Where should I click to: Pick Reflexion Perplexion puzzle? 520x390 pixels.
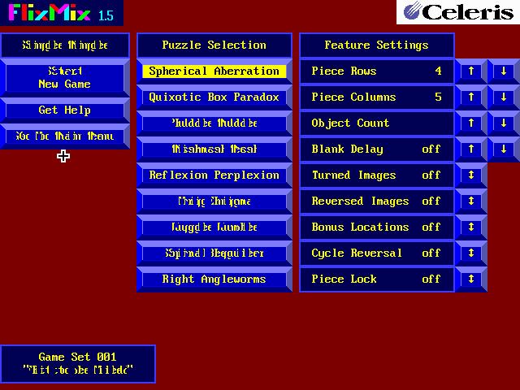click(x=214, y=175)
